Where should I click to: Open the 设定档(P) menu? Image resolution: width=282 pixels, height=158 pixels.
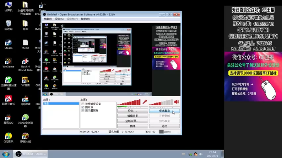pyautogui.click(x=72, y=19)
